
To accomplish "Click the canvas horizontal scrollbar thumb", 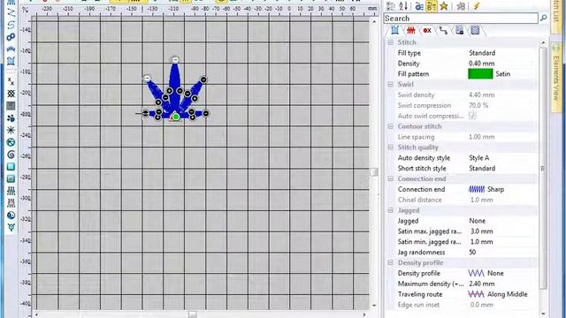I will coord(193,314).
